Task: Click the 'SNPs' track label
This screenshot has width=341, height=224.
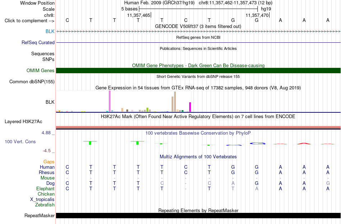Action: coord(48,59)
